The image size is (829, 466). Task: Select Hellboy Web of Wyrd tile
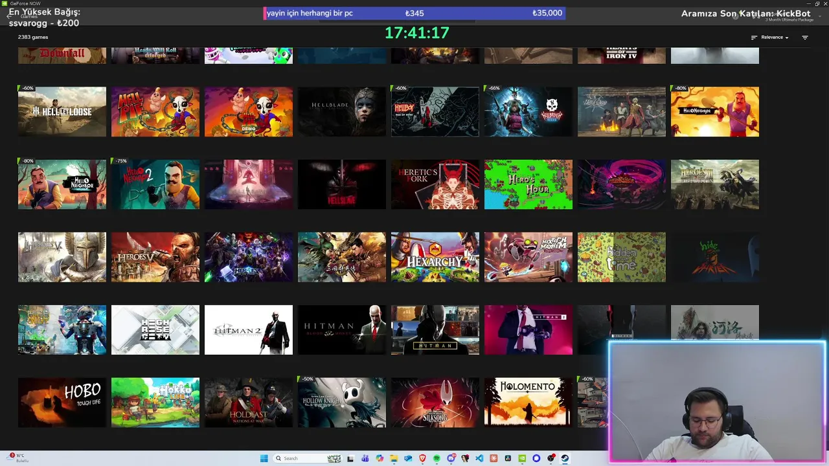click(x=435, y=111)
